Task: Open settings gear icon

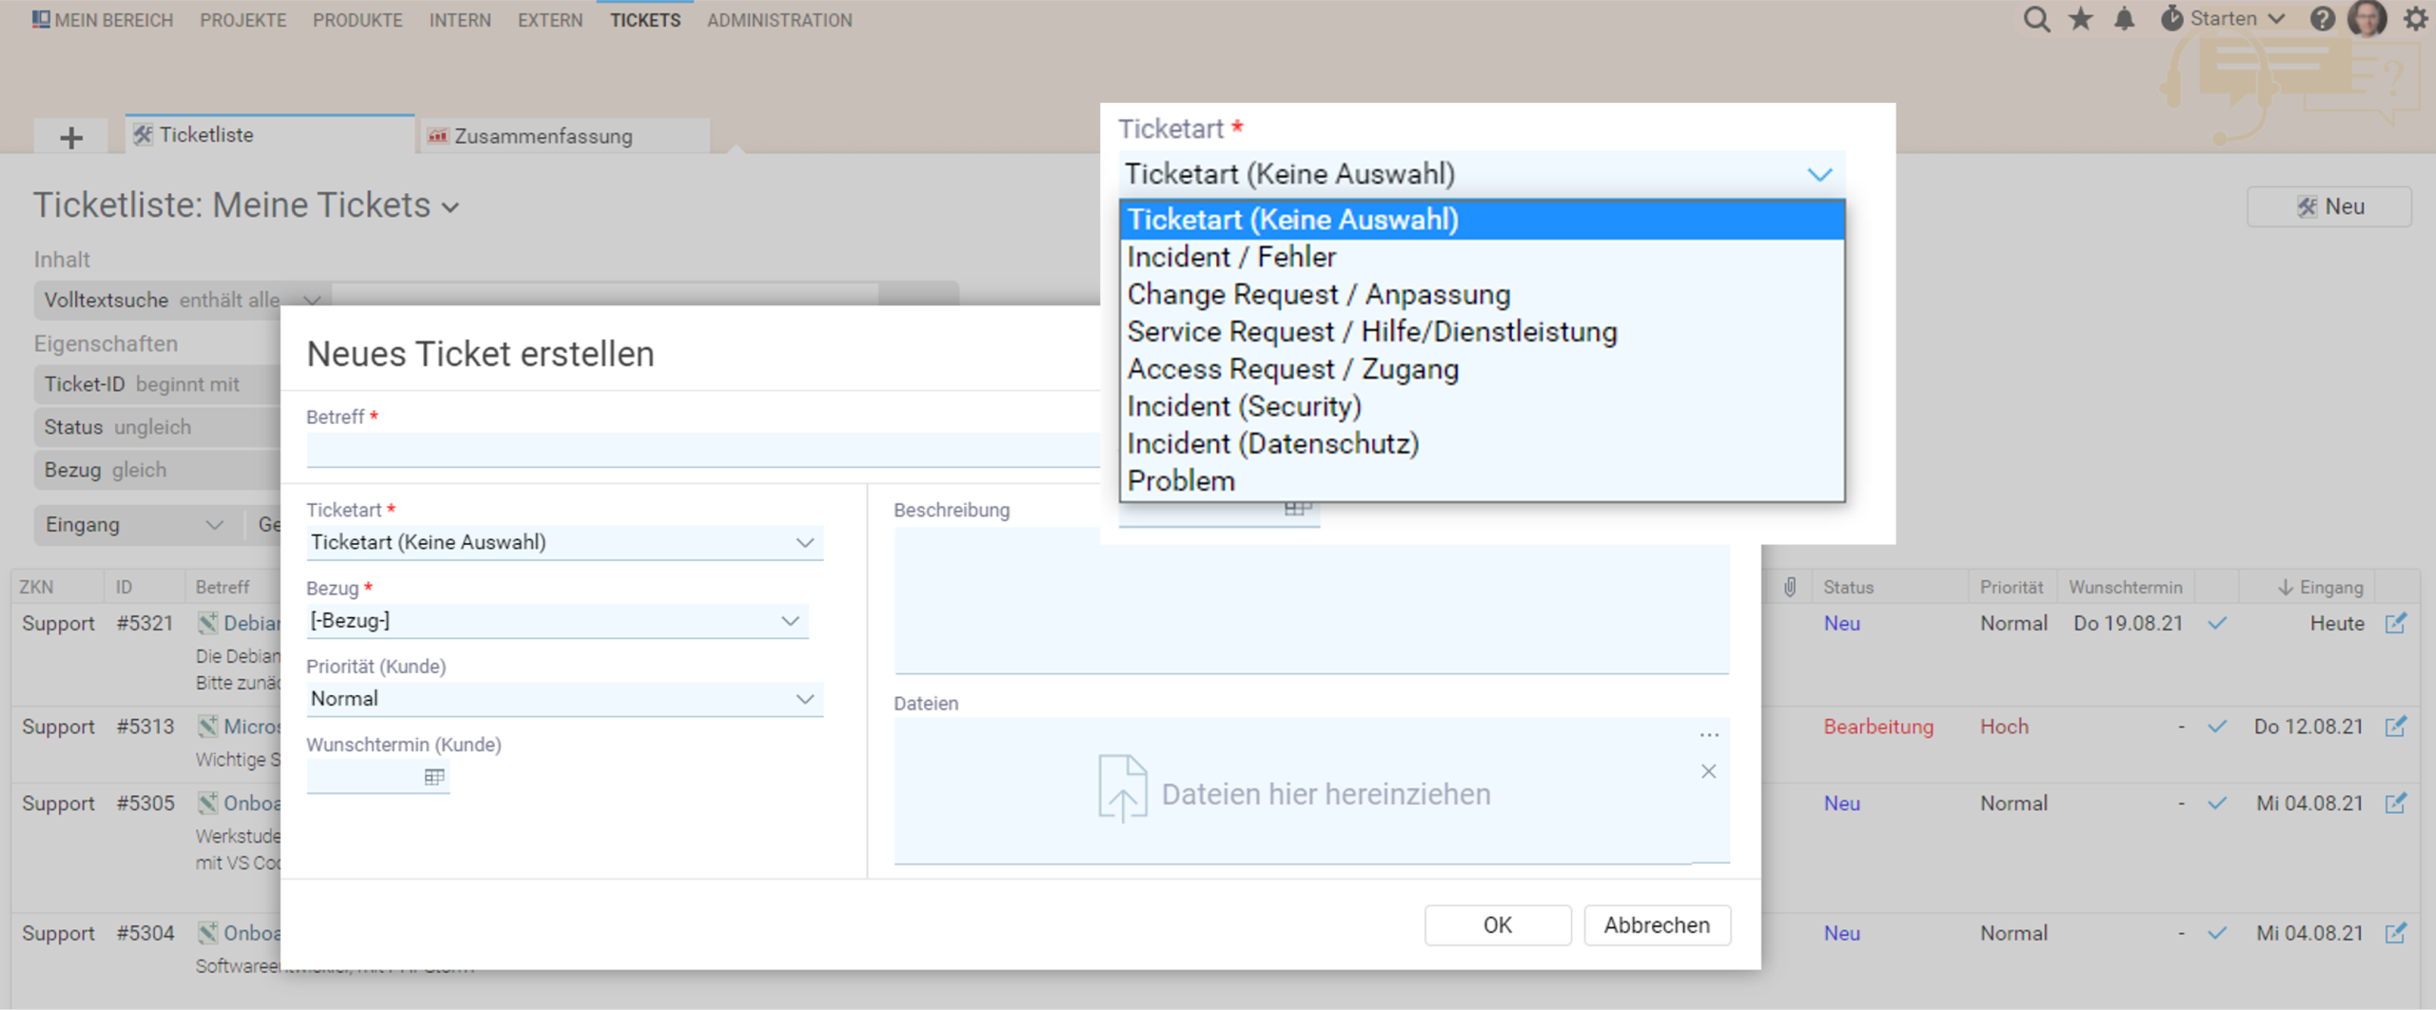Action: [x=2415, y=20]
